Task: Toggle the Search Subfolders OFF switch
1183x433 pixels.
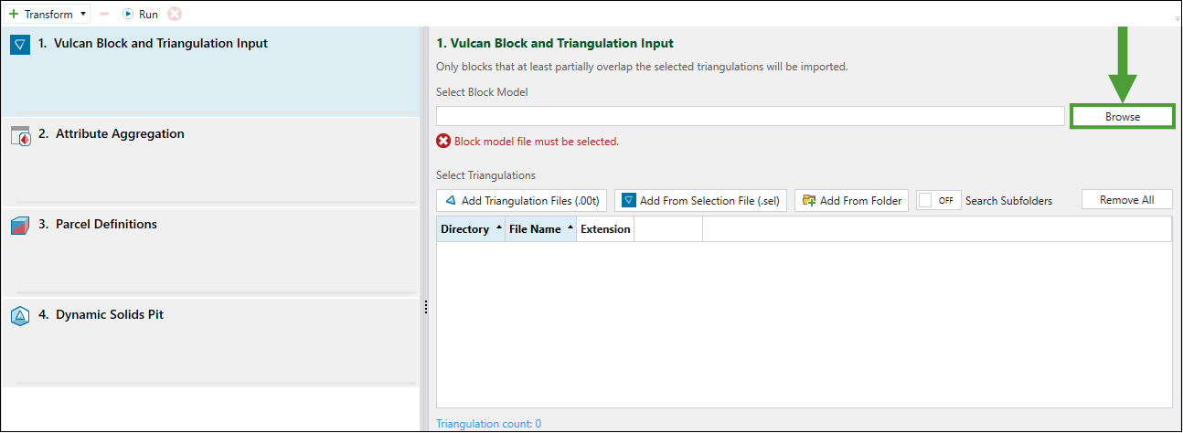Action: pos(939,200)
